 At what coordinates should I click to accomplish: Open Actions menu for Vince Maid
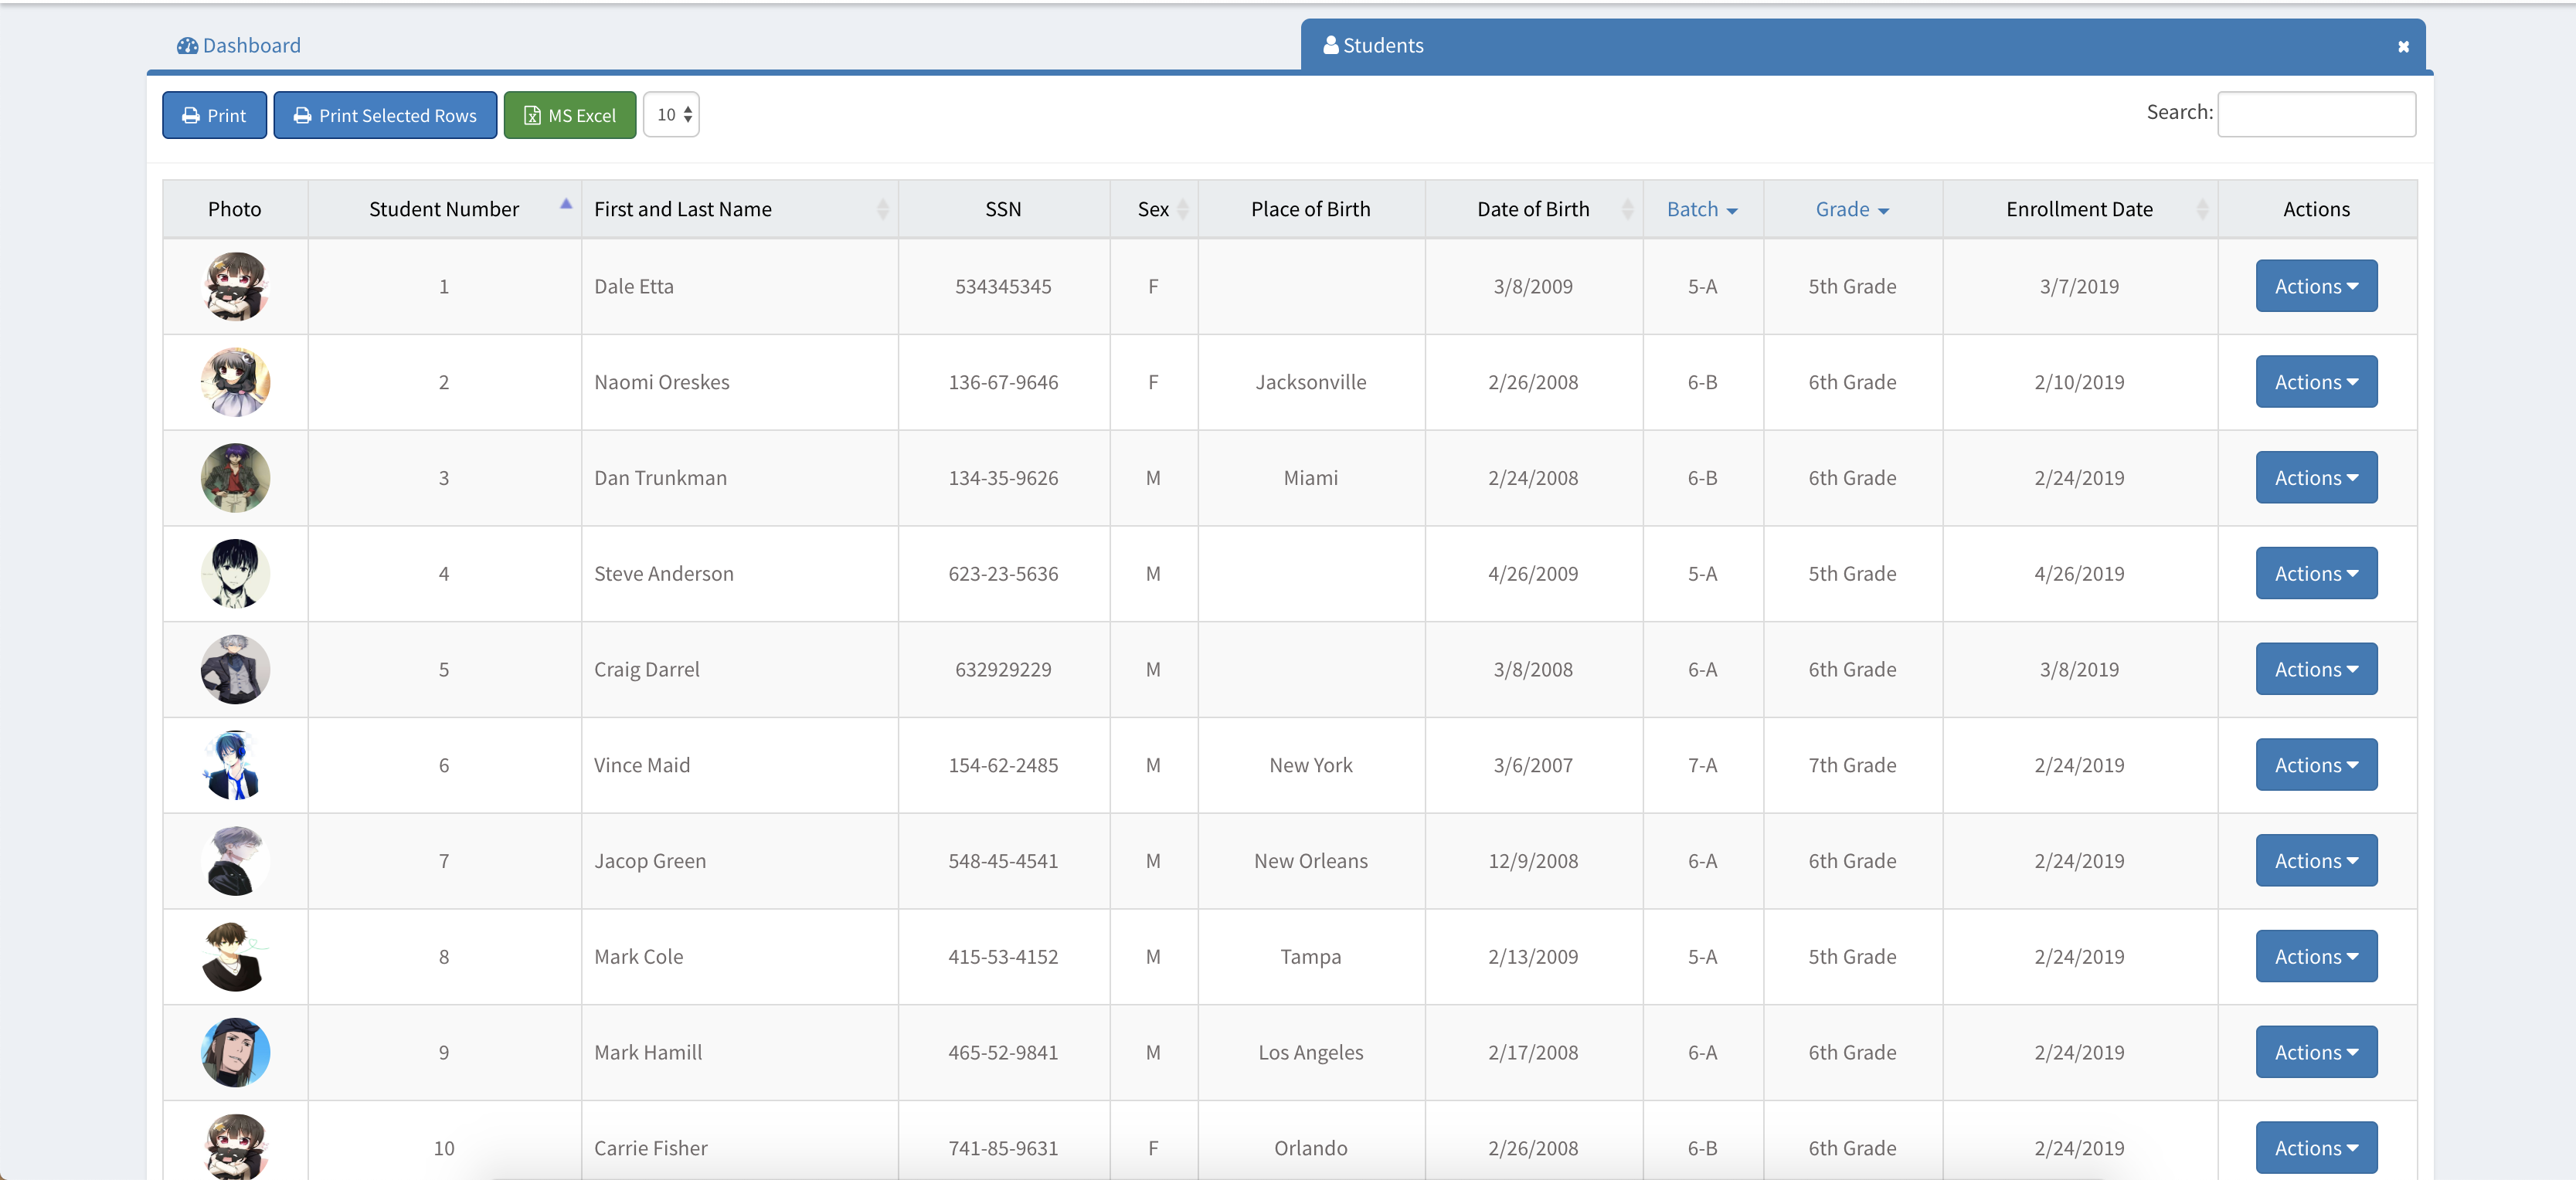pyautogui.click(x=2316, y=765)
